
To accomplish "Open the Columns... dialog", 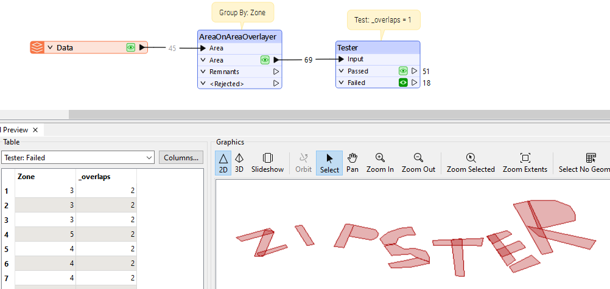I will click(x=181, y=158).
